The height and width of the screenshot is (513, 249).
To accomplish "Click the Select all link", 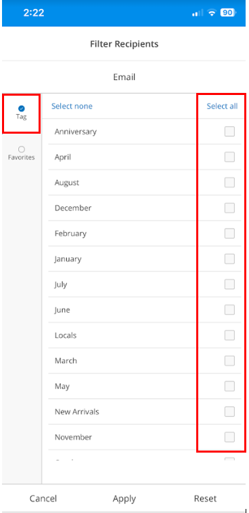I will pyautogui.click(x=222, y=107).
